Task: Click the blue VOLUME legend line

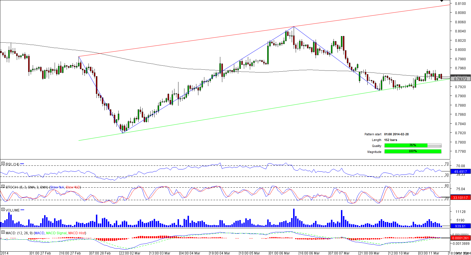Action: pos(22,210)
